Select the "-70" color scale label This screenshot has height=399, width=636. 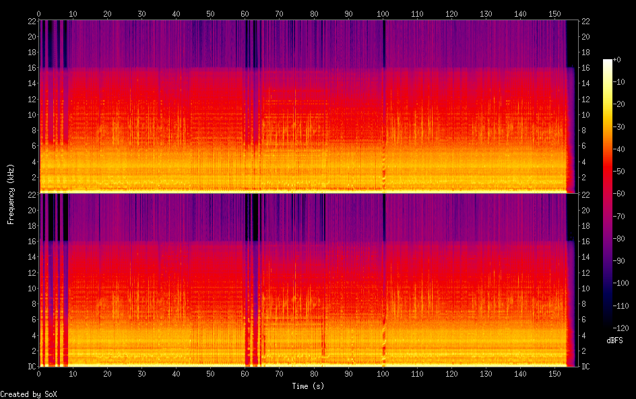coord(618,216)
